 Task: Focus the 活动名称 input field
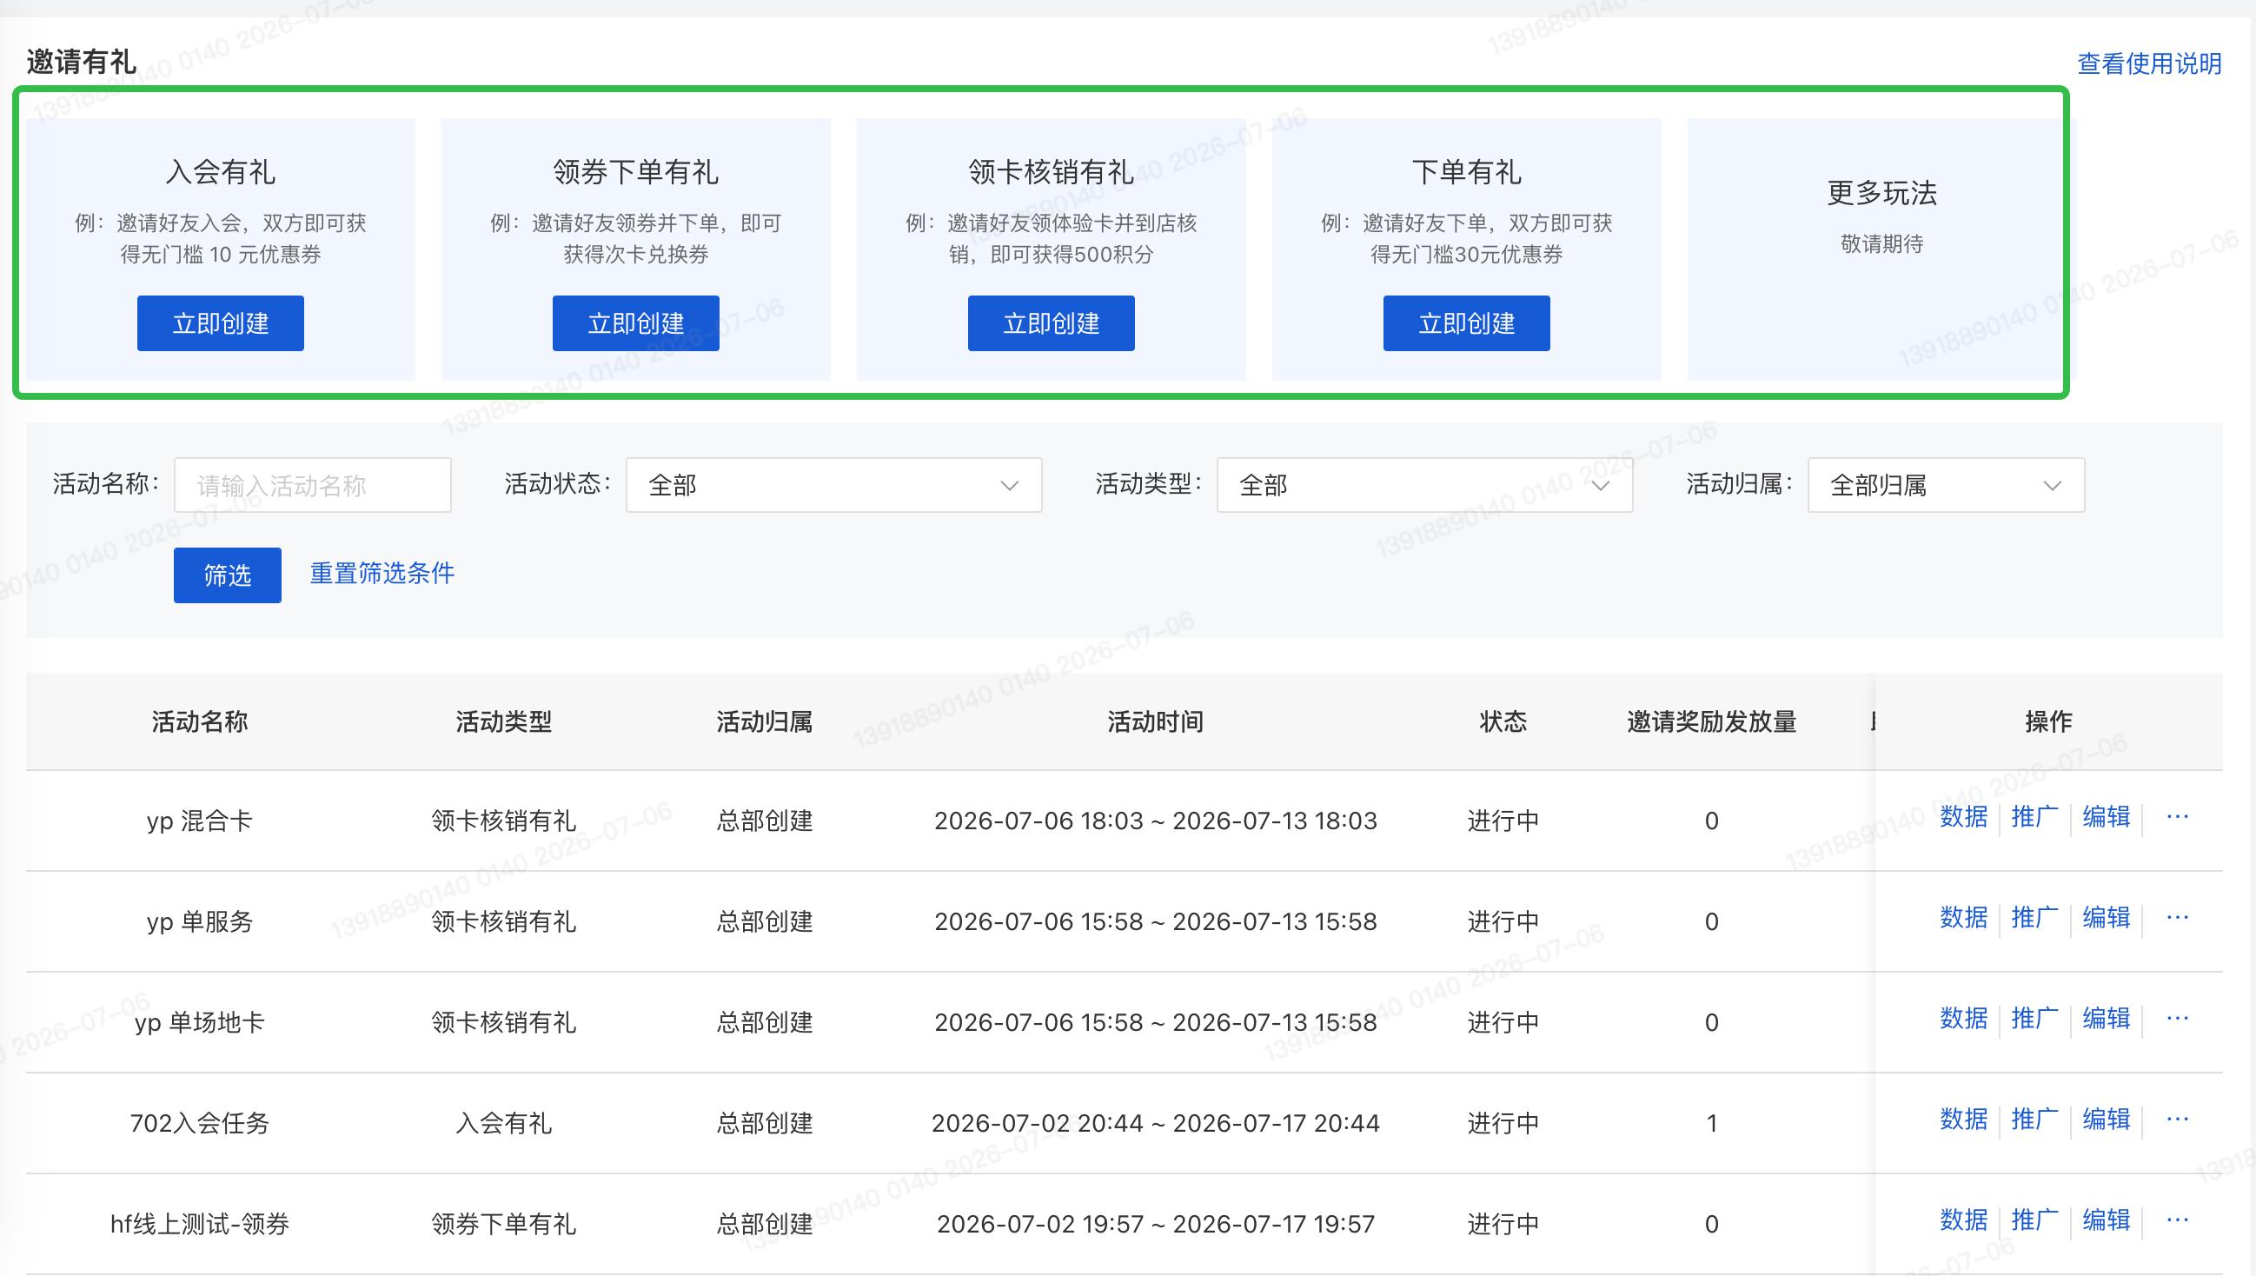coord(313,485)
